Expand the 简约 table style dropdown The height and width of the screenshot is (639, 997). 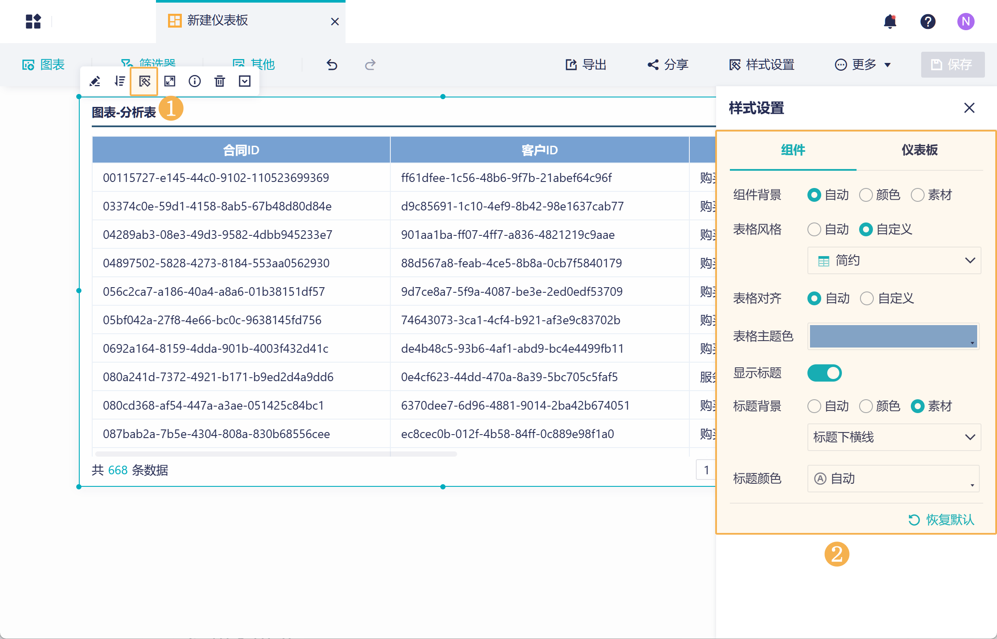(894, 260)
